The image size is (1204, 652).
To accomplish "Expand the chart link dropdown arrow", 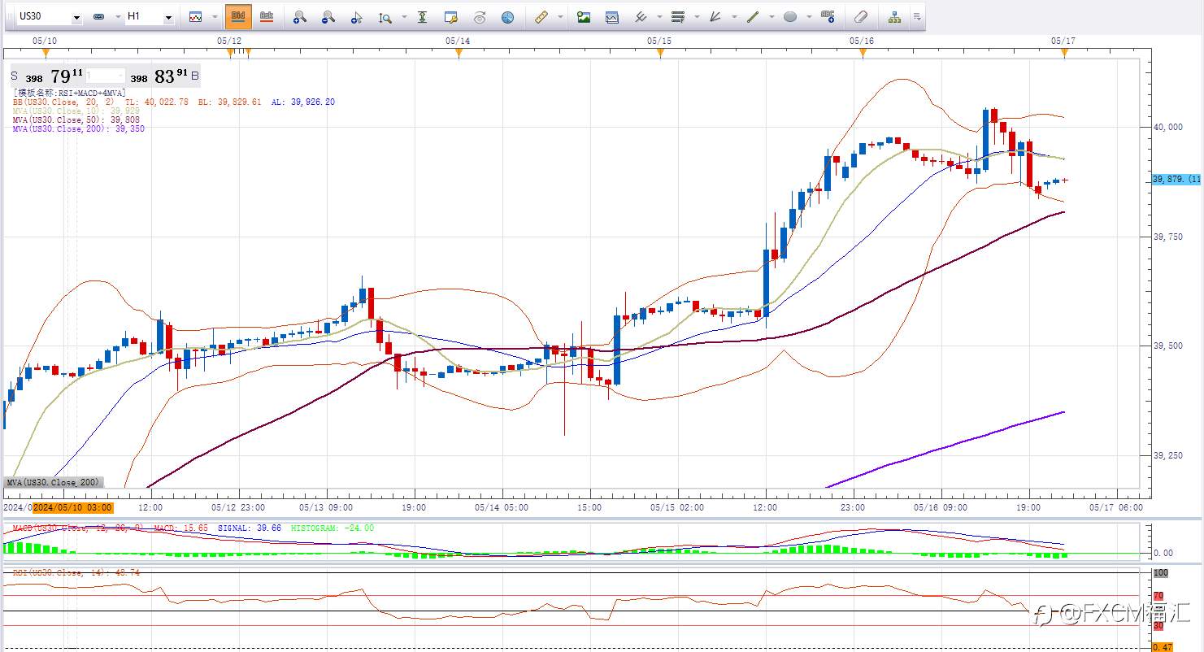I will point(117,16).
